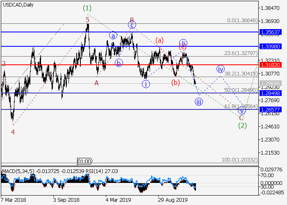Select the green (1) wave label

coord(87,7)
